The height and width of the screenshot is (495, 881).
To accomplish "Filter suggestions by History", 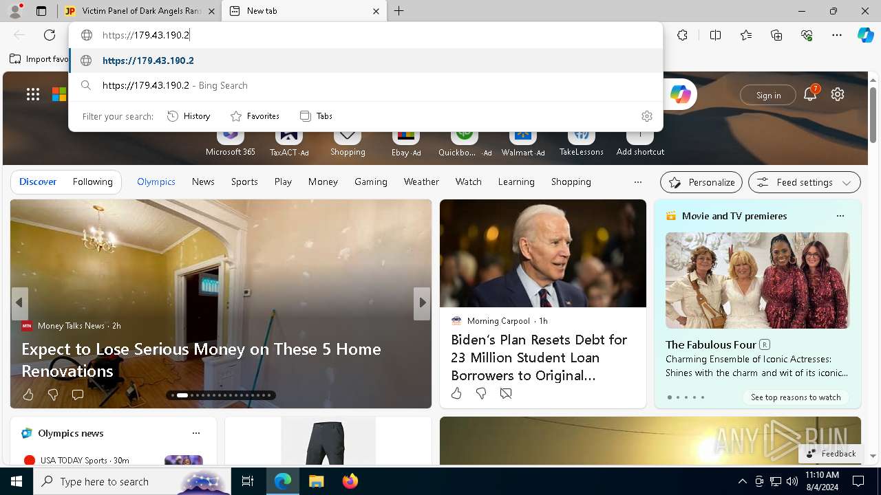I will [x=189, y=116].
